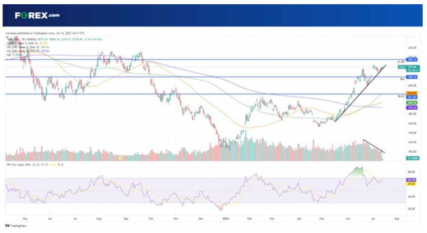Viewport: 427px width, 233px height.
Task: Click the purple 67.19 RSI value label
Action: coord(411,180)
